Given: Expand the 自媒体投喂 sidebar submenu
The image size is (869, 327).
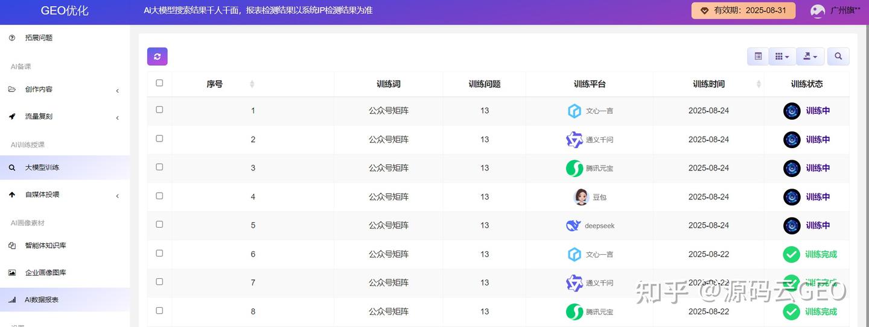Looking at the screenshot, I should 65,195.
